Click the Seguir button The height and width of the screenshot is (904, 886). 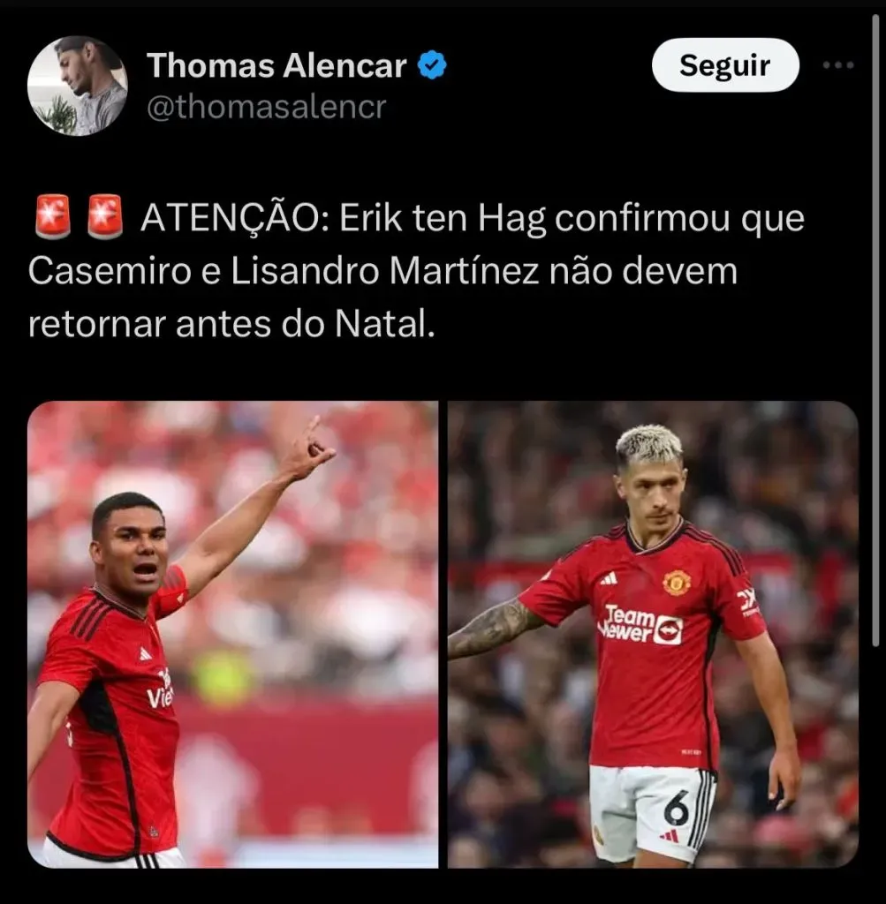(x=725, y=65)
